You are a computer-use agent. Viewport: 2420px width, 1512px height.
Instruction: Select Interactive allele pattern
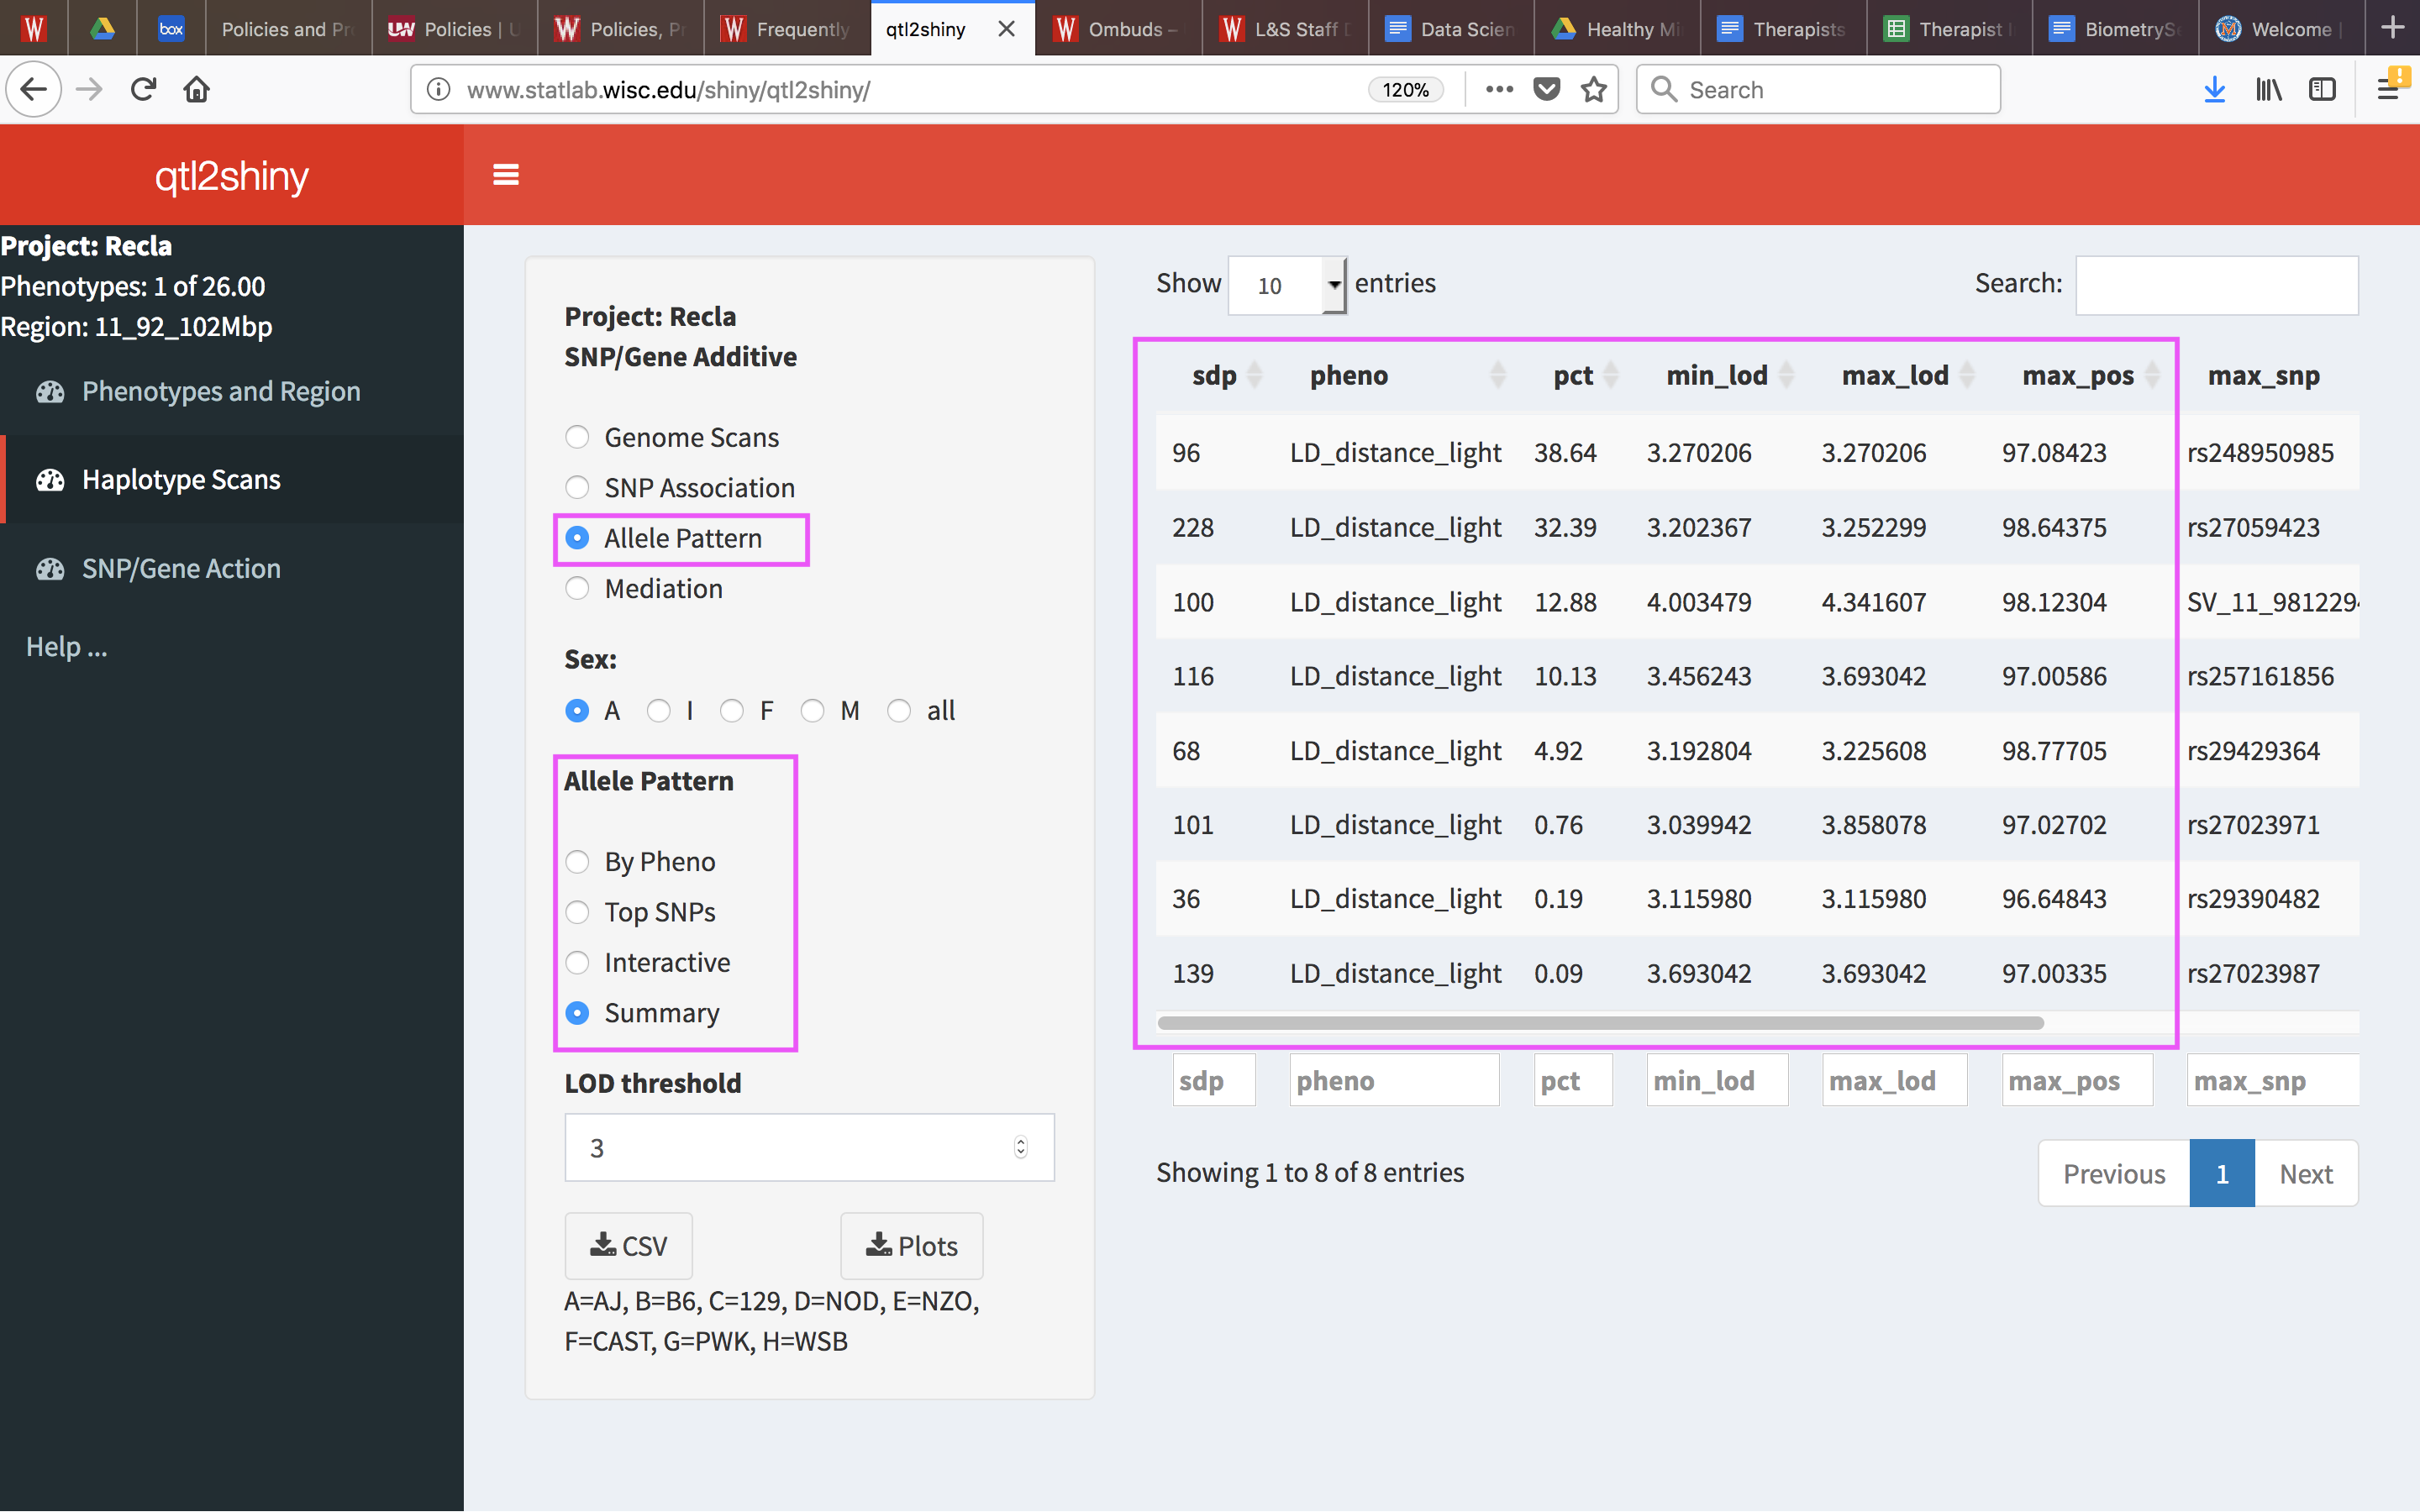pyautogui.click(x=577, y=962)
